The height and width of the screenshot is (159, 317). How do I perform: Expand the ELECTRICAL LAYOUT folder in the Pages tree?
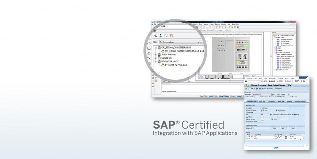tap(274, 70)
